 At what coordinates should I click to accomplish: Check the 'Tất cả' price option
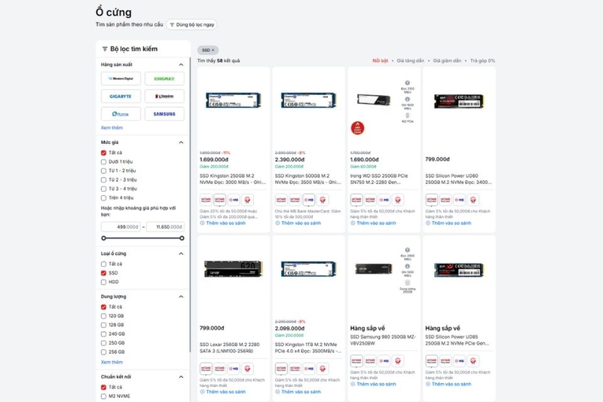pos(103,152)
